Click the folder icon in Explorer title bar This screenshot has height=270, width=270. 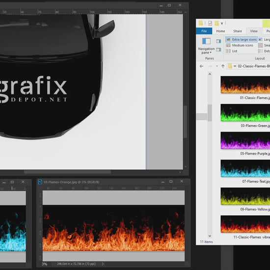201,23
